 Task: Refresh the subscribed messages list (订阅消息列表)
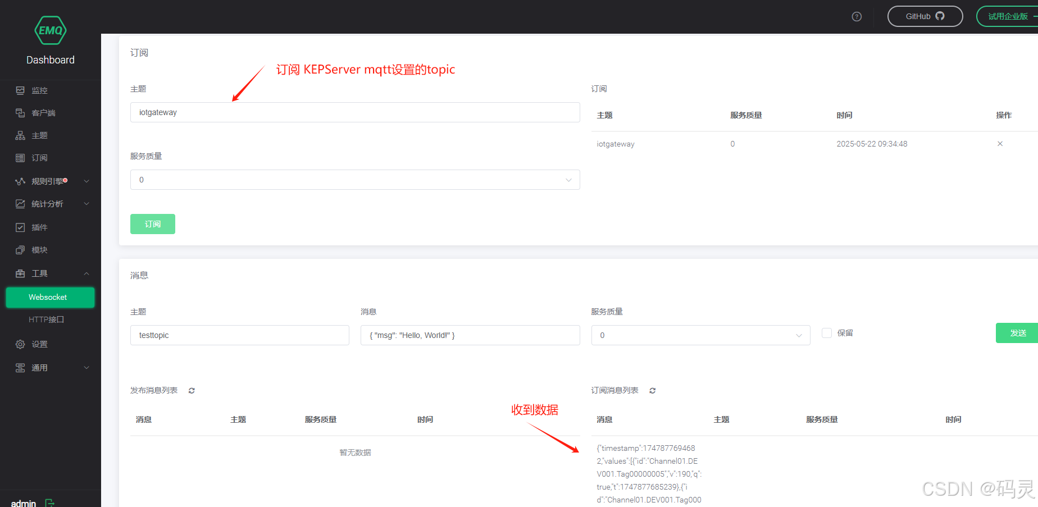[653, 390]
